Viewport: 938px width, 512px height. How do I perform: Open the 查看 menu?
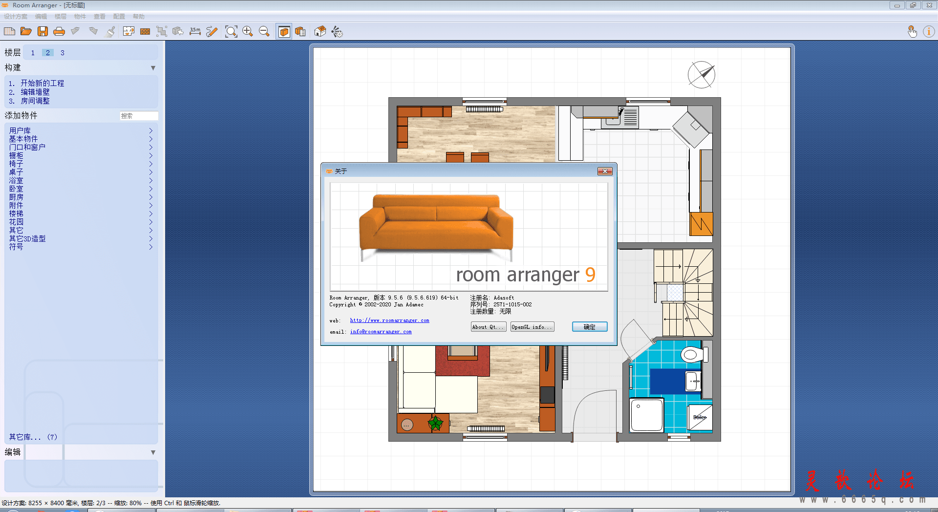(100, 17)
